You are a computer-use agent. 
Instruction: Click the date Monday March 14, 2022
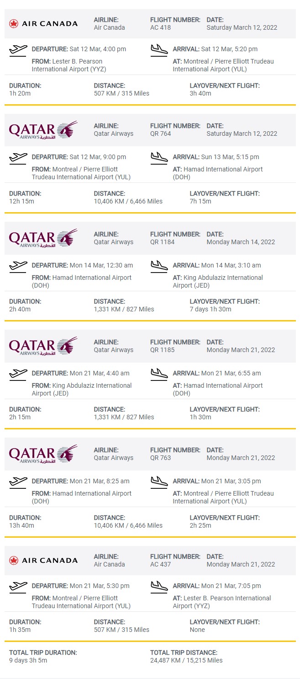tap(241, 242)
